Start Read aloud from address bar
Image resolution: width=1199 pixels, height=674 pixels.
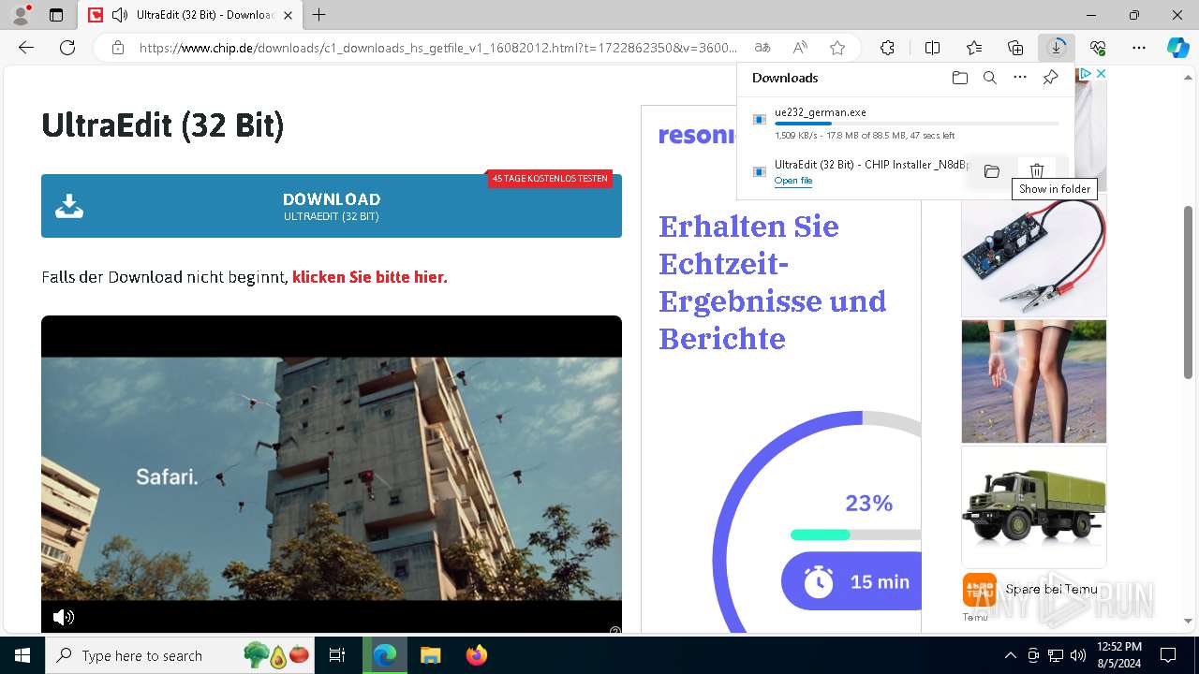tap(800, 48)
